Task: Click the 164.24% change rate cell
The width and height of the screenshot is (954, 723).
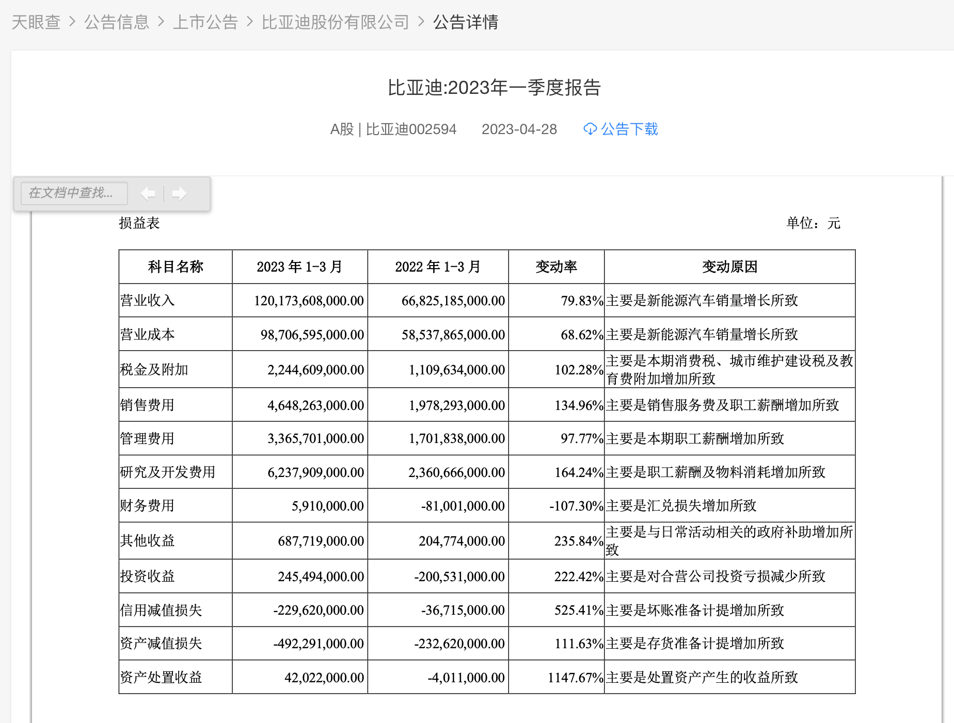Action: (579, 472)
